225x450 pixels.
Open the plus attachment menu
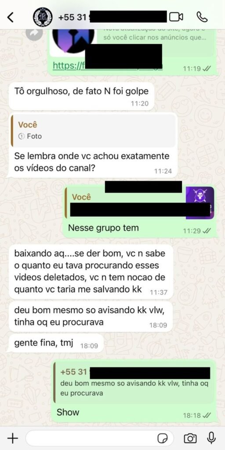[x=12, y=438]
